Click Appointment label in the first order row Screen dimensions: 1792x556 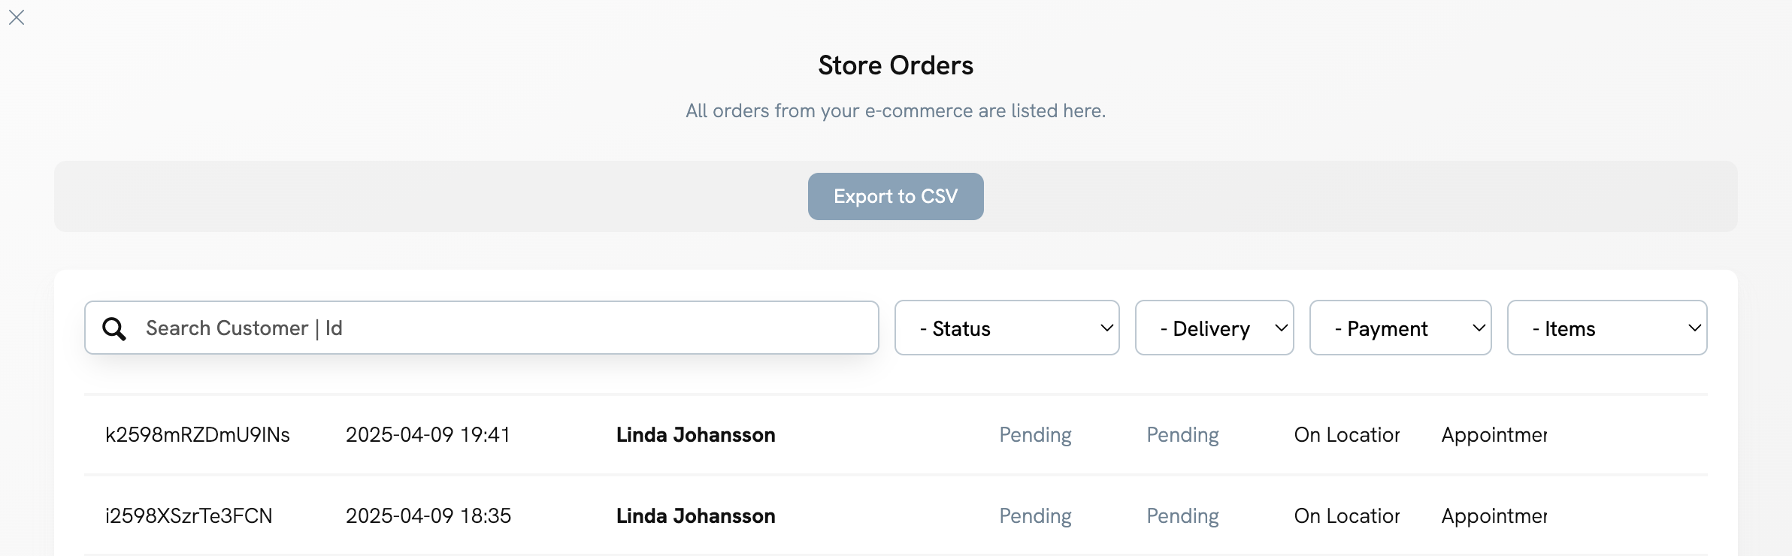[x=1494, y=435]
